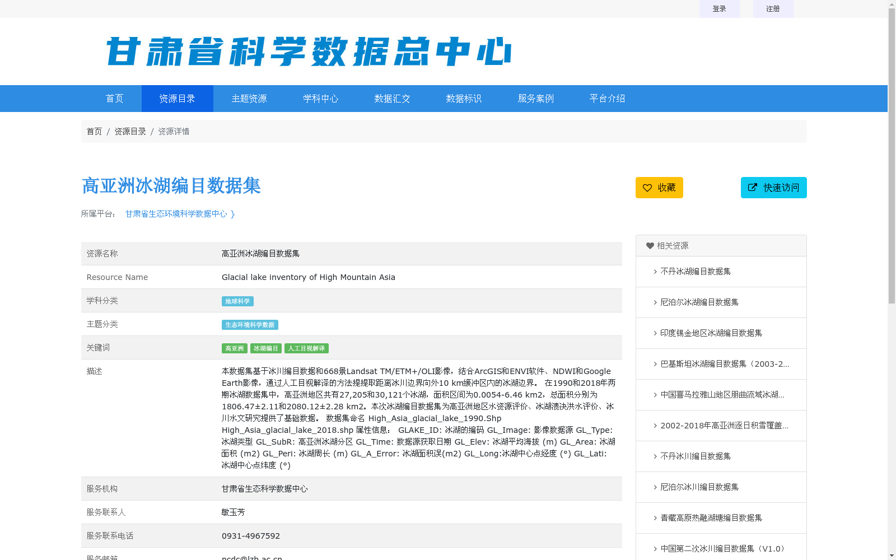Viewport: 896px width, 560px height.
Task: Click the 冰湖编目 keyword tag
Action: pyautogui.click(x=266, y=348)
